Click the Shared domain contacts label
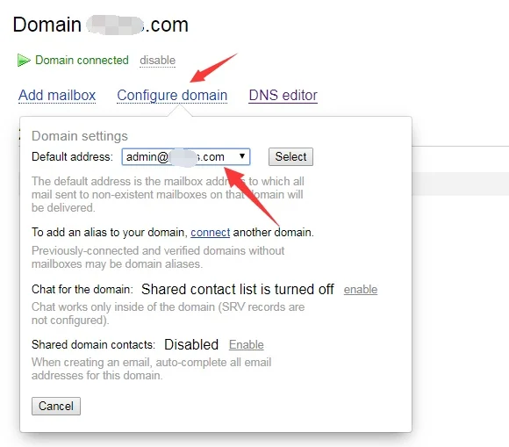This screenshot has height=447, width=509. (94, 344)
